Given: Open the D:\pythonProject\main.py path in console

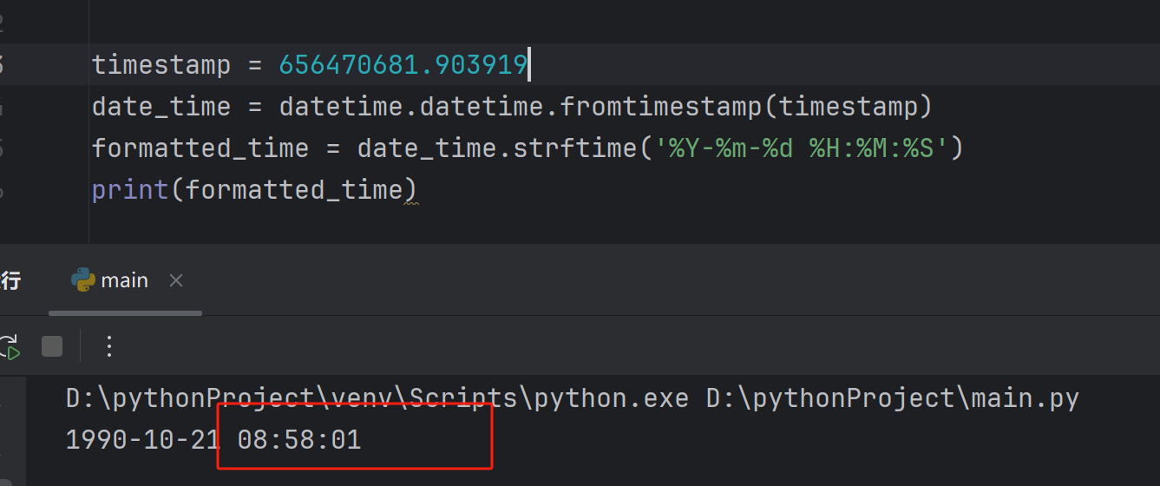Looking at the screenshot, I should pyautogui.click(x=892, y=398).
